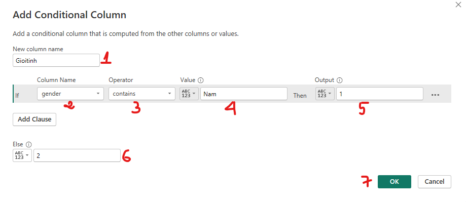The image size is (466, 202).
Task: Open the clause options ellipsis menu
Action: tap(435, 95)
